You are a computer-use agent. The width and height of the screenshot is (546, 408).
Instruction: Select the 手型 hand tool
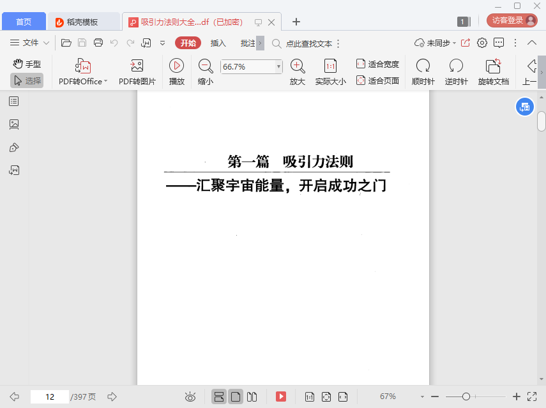tap(27, 64)
